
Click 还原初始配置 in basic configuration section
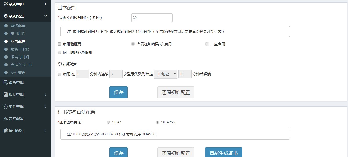(x=176, y=92)
